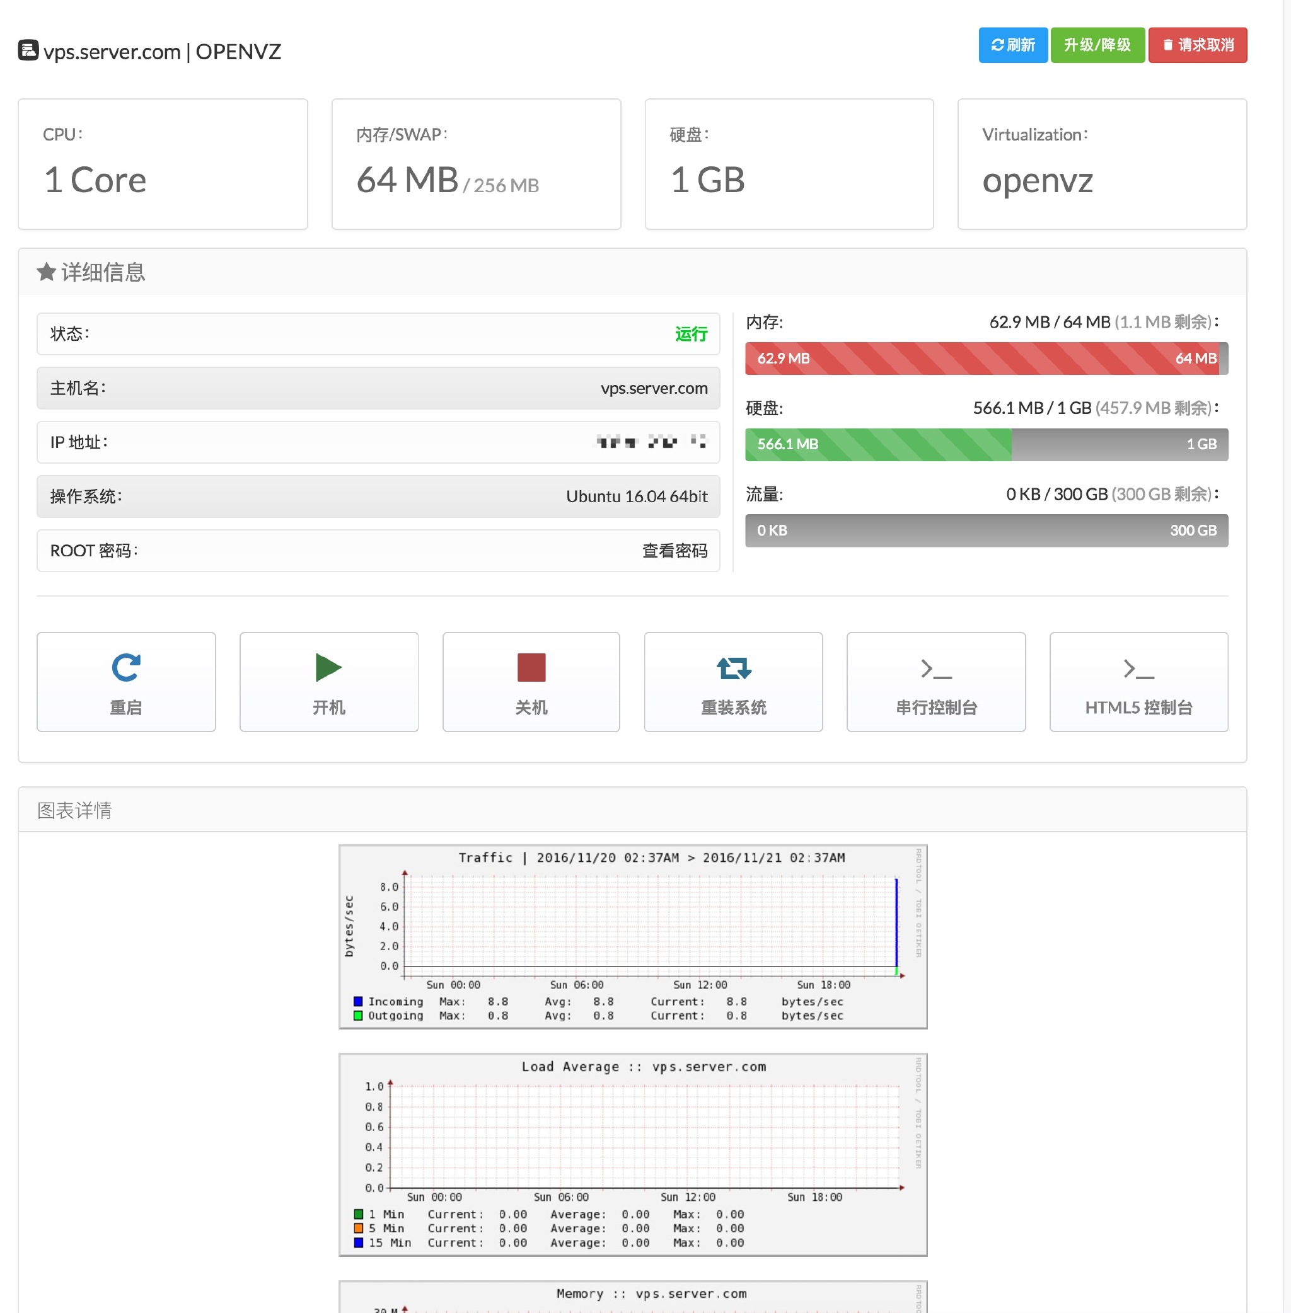Click the 运行 status text
The height and width of the screenshot is (1313, 1291).
[691, 333]
